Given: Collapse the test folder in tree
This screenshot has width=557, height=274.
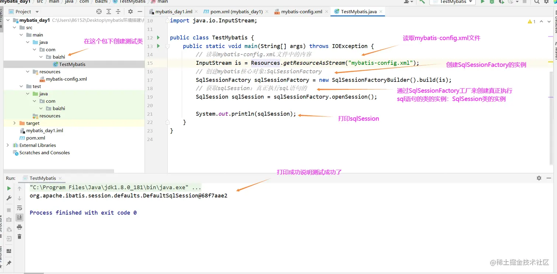Looking at the screenshot, I should click(21, 87).
